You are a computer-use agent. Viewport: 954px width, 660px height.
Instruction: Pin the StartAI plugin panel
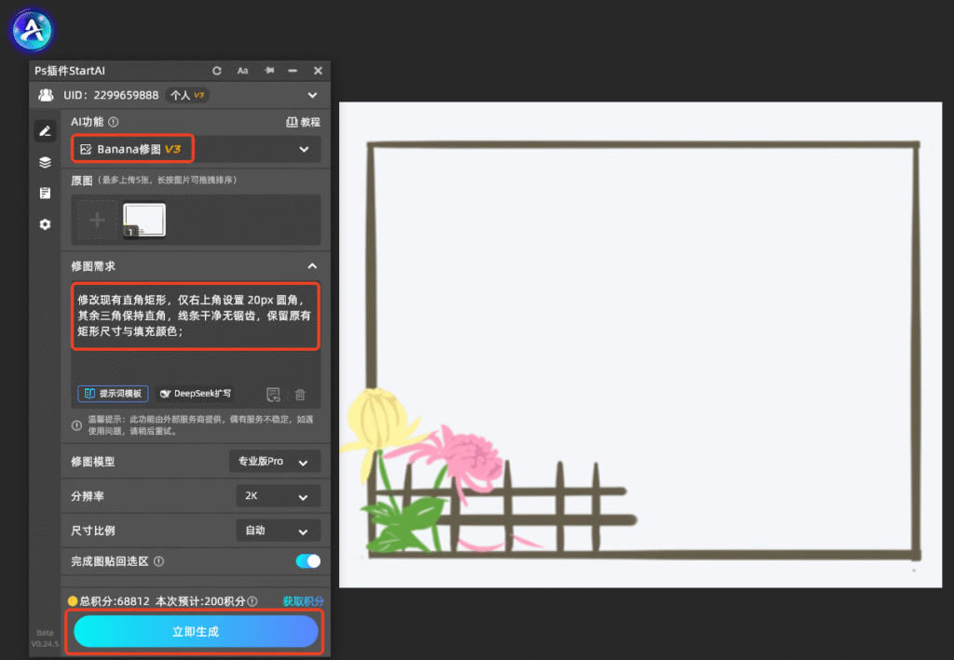(x=269, y=71)
